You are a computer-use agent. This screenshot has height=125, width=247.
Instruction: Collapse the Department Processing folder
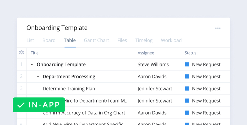[38, 77]
